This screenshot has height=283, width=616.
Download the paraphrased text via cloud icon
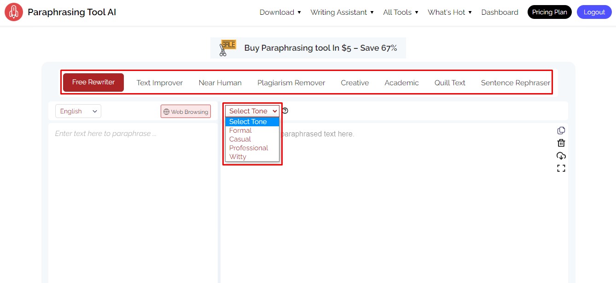coord(561,156)
